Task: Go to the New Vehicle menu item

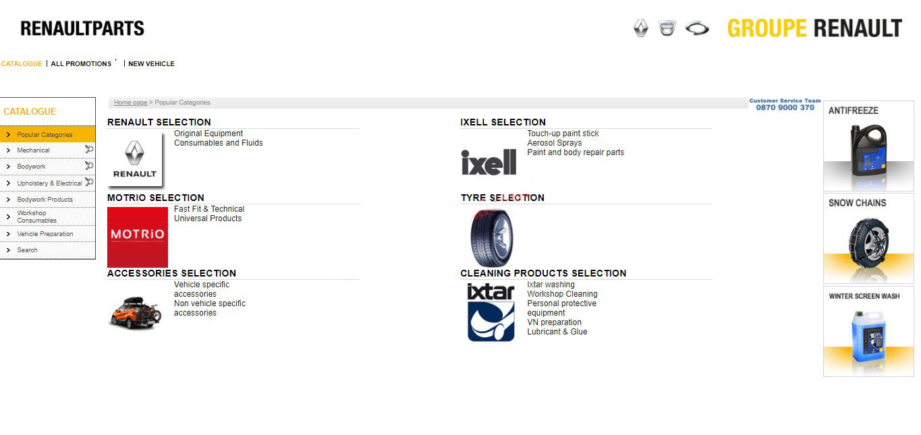Action: tap(151, 64)
